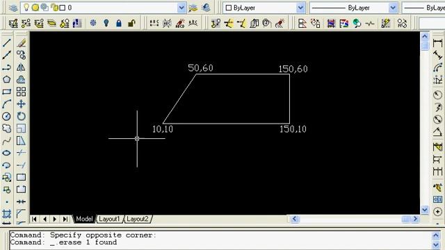Screen dimensions: 445x250
Task: Select the Arc Length dimension tool
Action: 437,67
